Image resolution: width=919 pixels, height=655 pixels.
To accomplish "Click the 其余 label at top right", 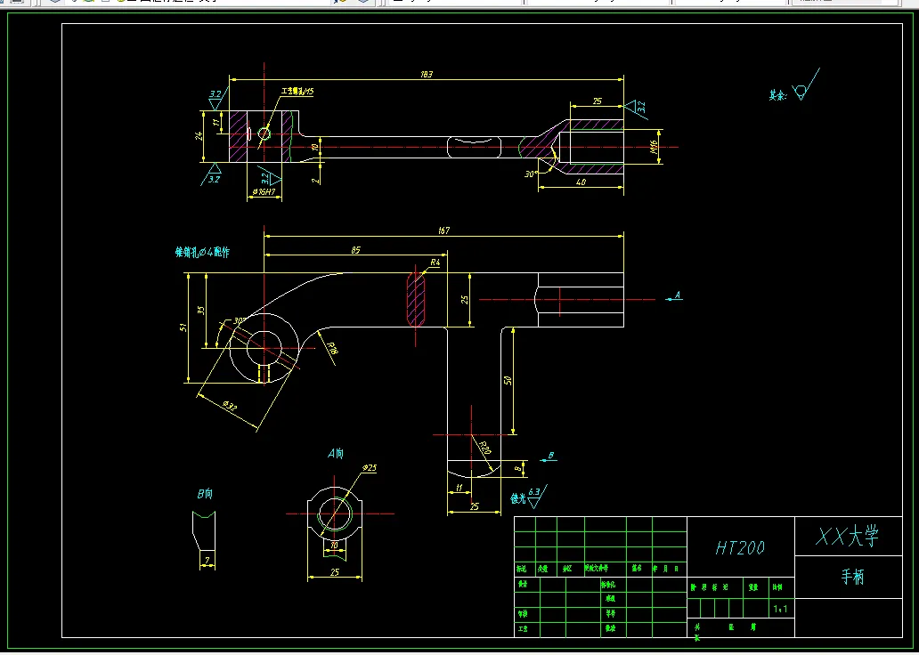I will point(777,95).
